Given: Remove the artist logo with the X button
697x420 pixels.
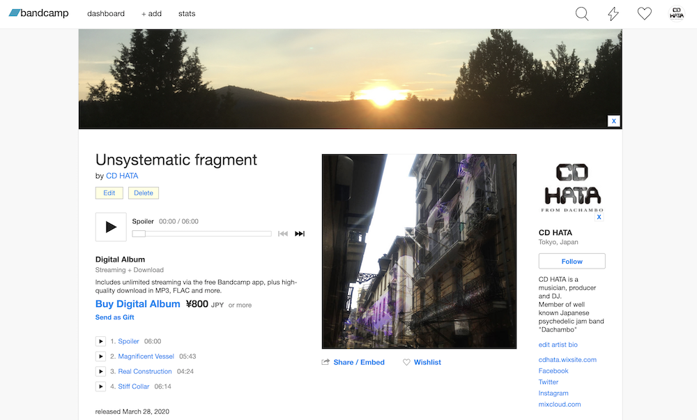Looking at the screenshot, I should [x=599, y=217].
